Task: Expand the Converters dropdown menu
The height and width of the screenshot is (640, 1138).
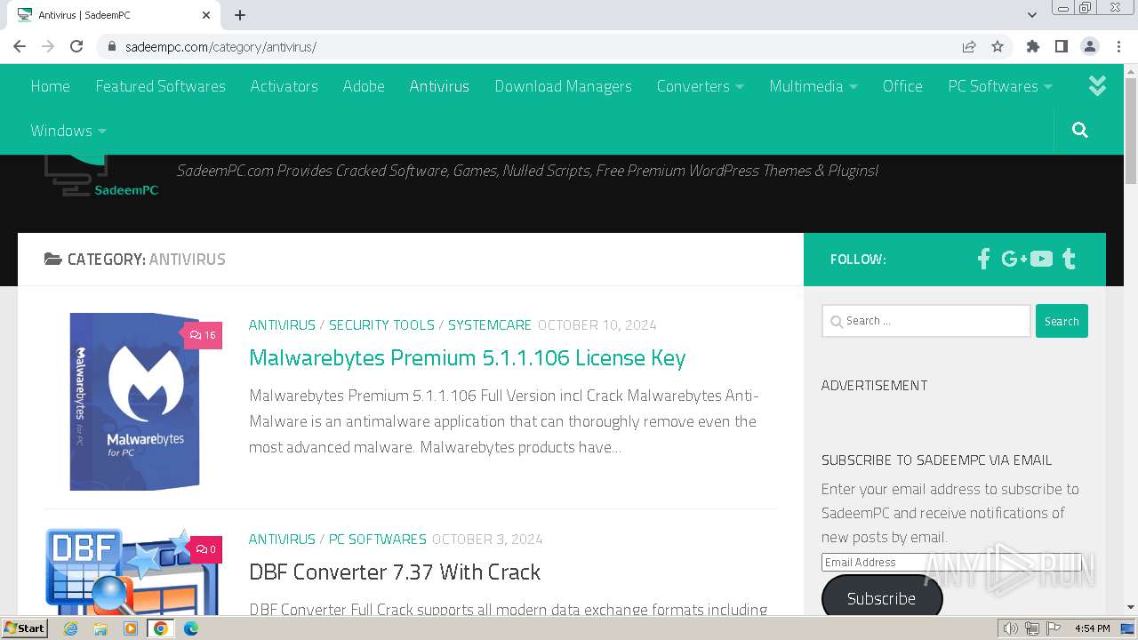Action: (700, 86)
